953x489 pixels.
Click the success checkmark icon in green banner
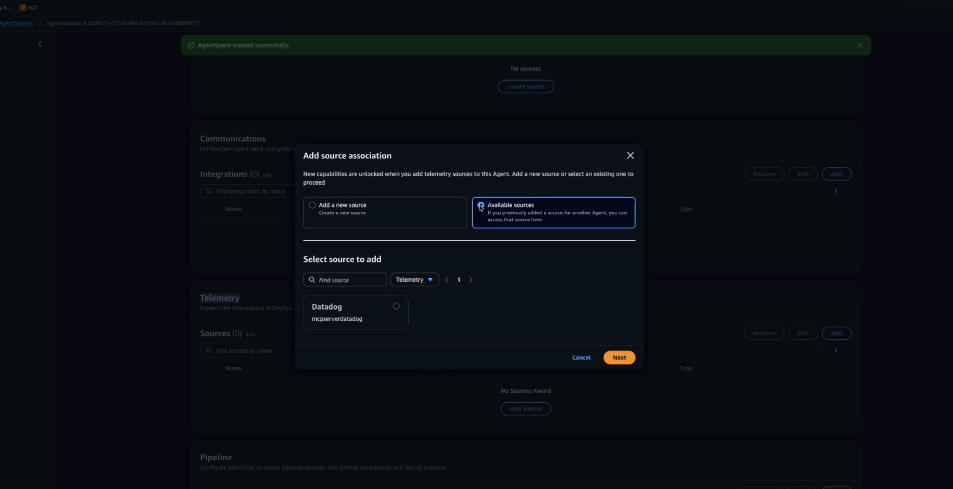(x=190, y=45)
